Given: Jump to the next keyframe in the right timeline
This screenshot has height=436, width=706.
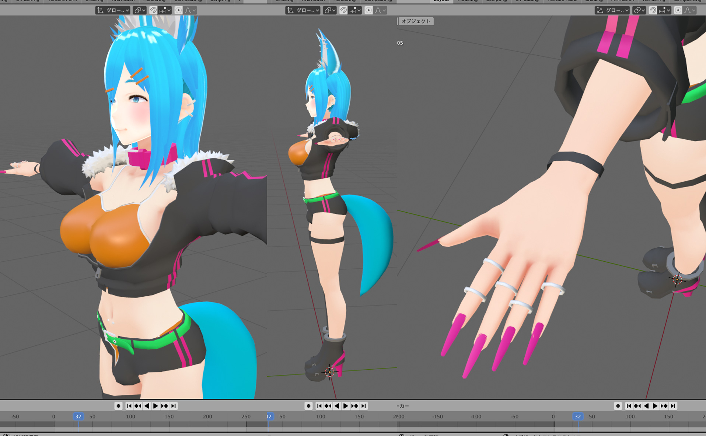Looking at the screenshot, I should pyautogui.click(x=664, y=406).
